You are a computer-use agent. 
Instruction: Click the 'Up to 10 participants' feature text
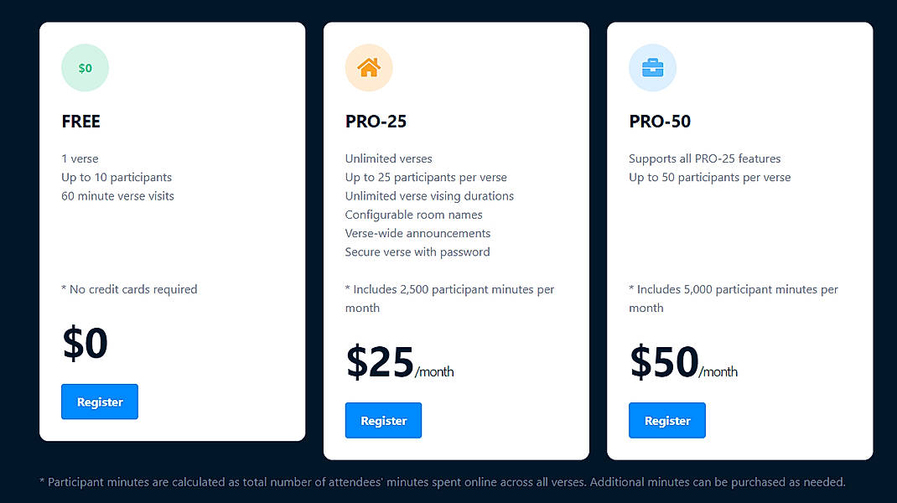click(x=116, y=177)
